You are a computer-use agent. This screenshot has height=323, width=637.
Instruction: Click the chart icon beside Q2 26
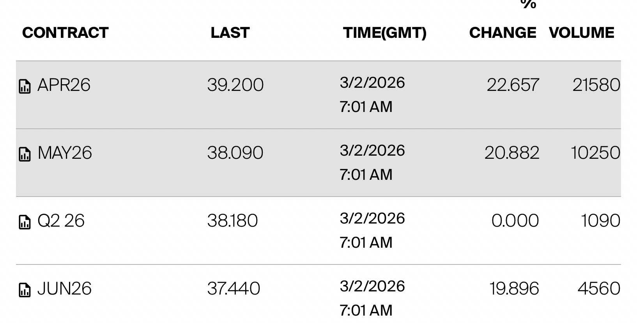[x=25, y=222]
